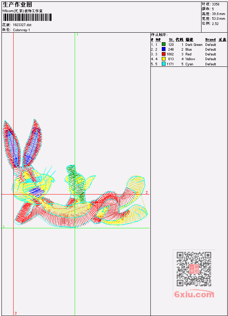Select the scale value '2.52'
The height and width of the screenshot is (316, 228).
pos(215,23)
